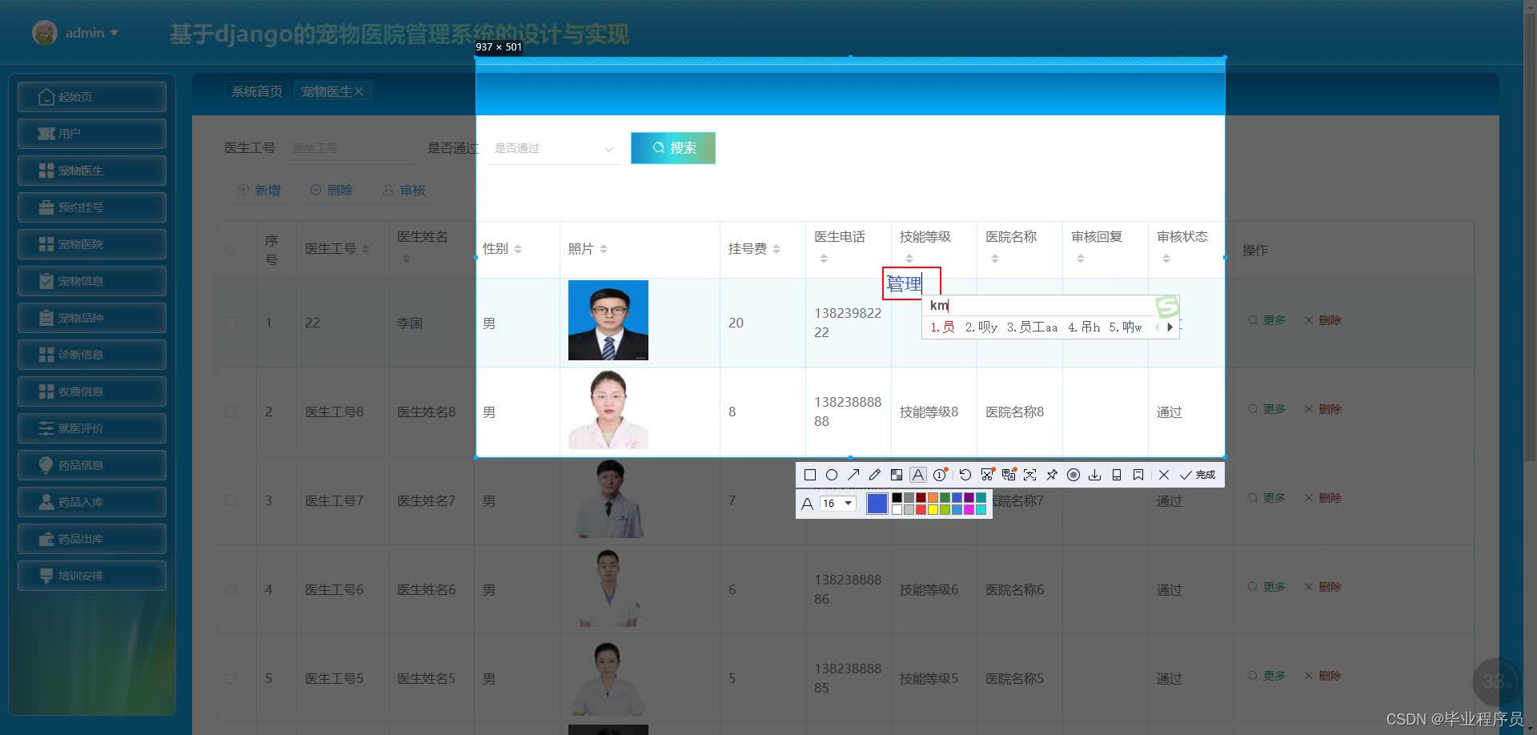Open the 是否通过 filter dropdown
This screenshot has height=735, width=1537.
point(554,148)
